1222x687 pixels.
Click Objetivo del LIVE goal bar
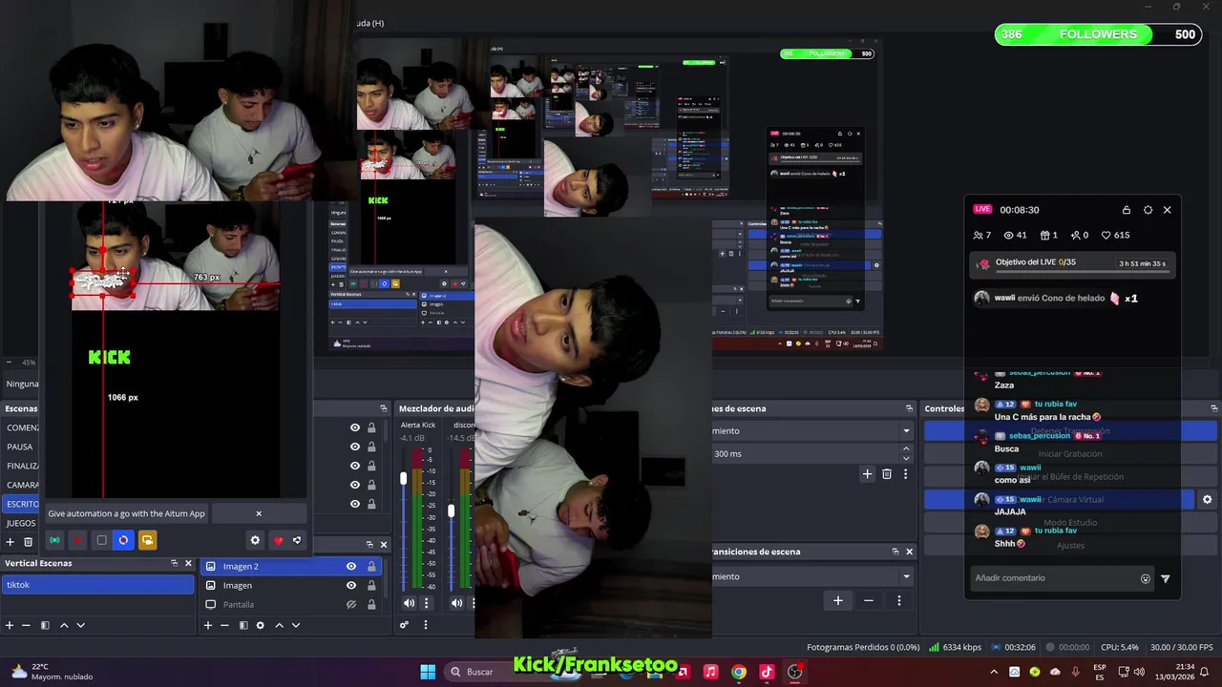point(1075,265)
